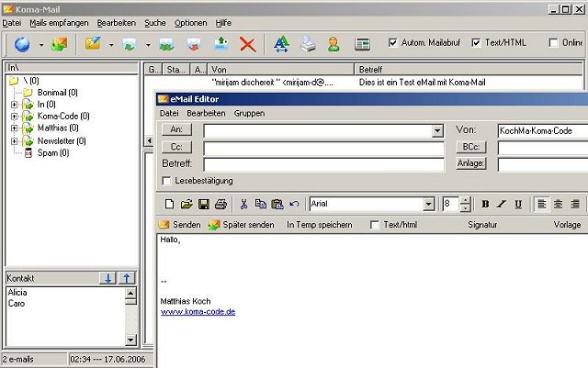The width and height of the screenshot is (588, 368).
Task: Click the An: button
Action: click(176, 129)
